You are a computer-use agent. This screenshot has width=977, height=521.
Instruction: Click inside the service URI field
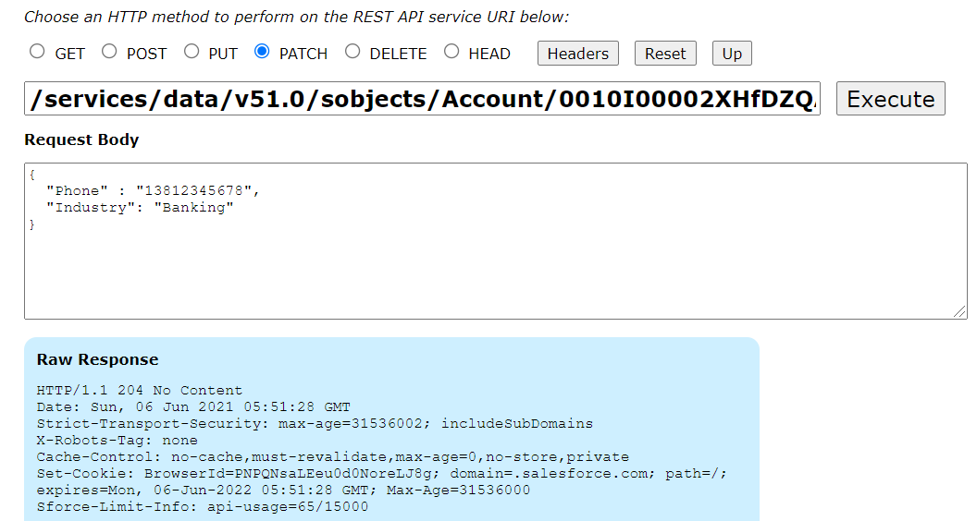422,98
